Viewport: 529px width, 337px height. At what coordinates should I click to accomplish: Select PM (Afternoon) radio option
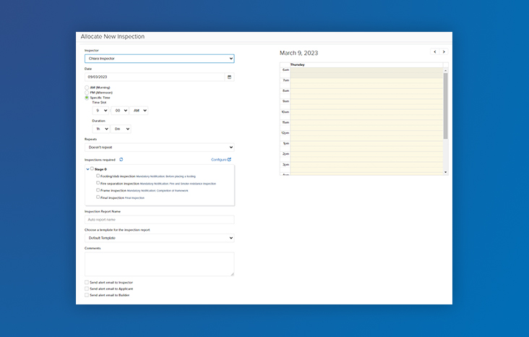87,93
